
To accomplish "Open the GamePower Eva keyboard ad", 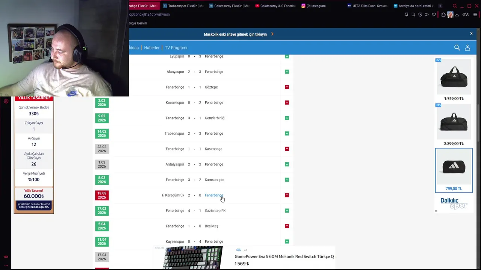I will coord(244,258).
